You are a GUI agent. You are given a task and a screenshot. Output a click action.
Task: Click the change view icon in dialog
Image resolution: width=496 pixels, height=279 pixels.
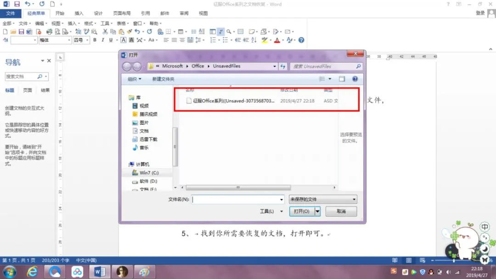[322, 78]
